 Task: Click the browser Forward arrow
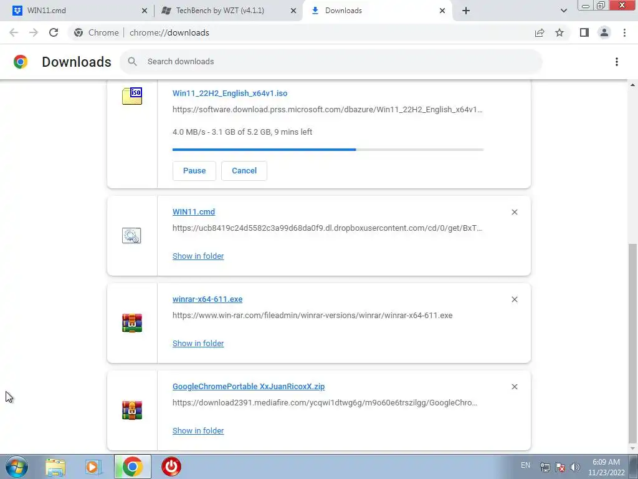pos(34,32)
